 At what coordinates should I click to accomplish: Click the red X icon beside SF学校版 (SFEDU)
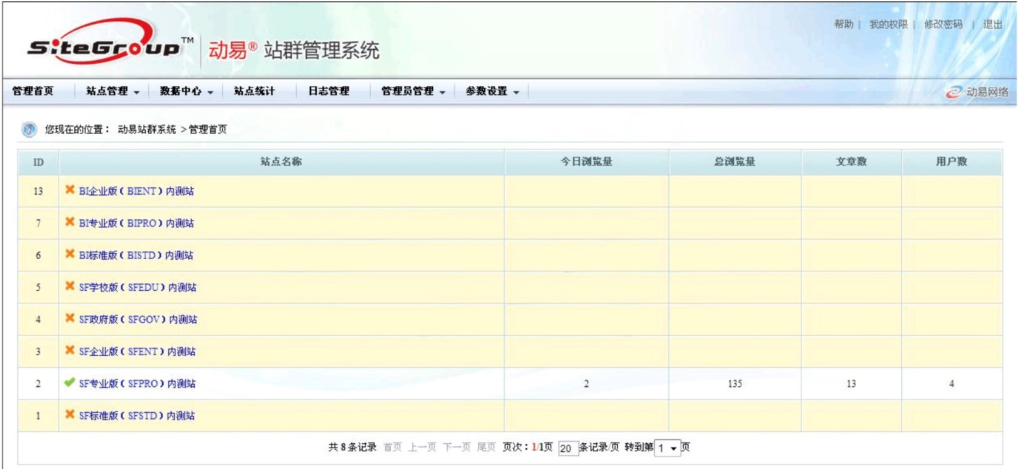(x=70, y=286)
